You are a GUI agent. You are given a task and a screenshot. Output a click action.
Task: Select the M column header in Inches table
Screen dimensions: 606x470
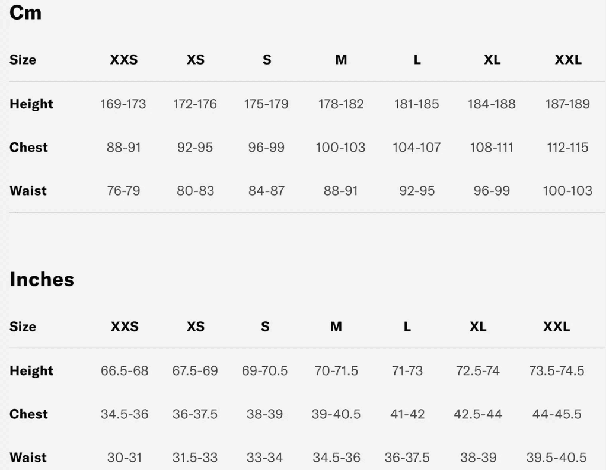click(336, 327)
